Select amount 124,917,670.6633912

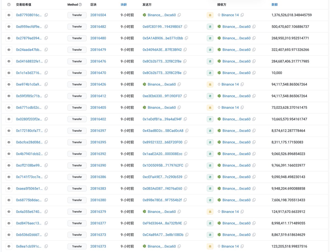coord(288,212)
